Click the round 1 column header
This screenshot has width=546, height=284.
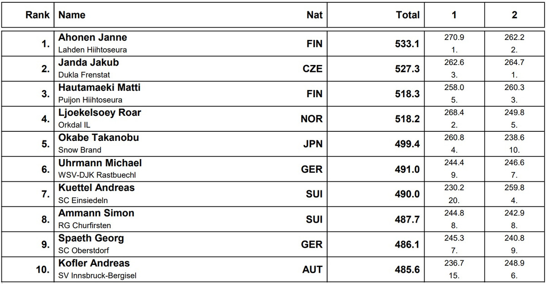pyautogui.click(x=454, y=15)
